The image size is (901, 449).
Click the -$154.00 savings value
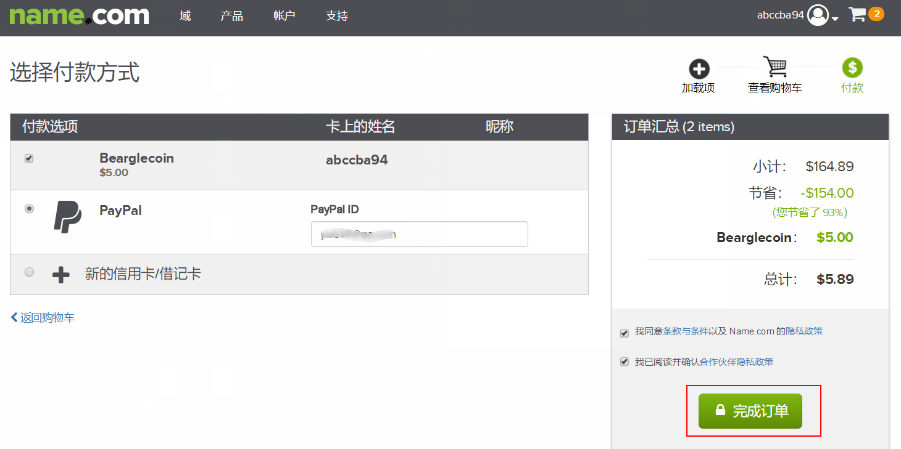pyautogui.click(x=827, y=193)
